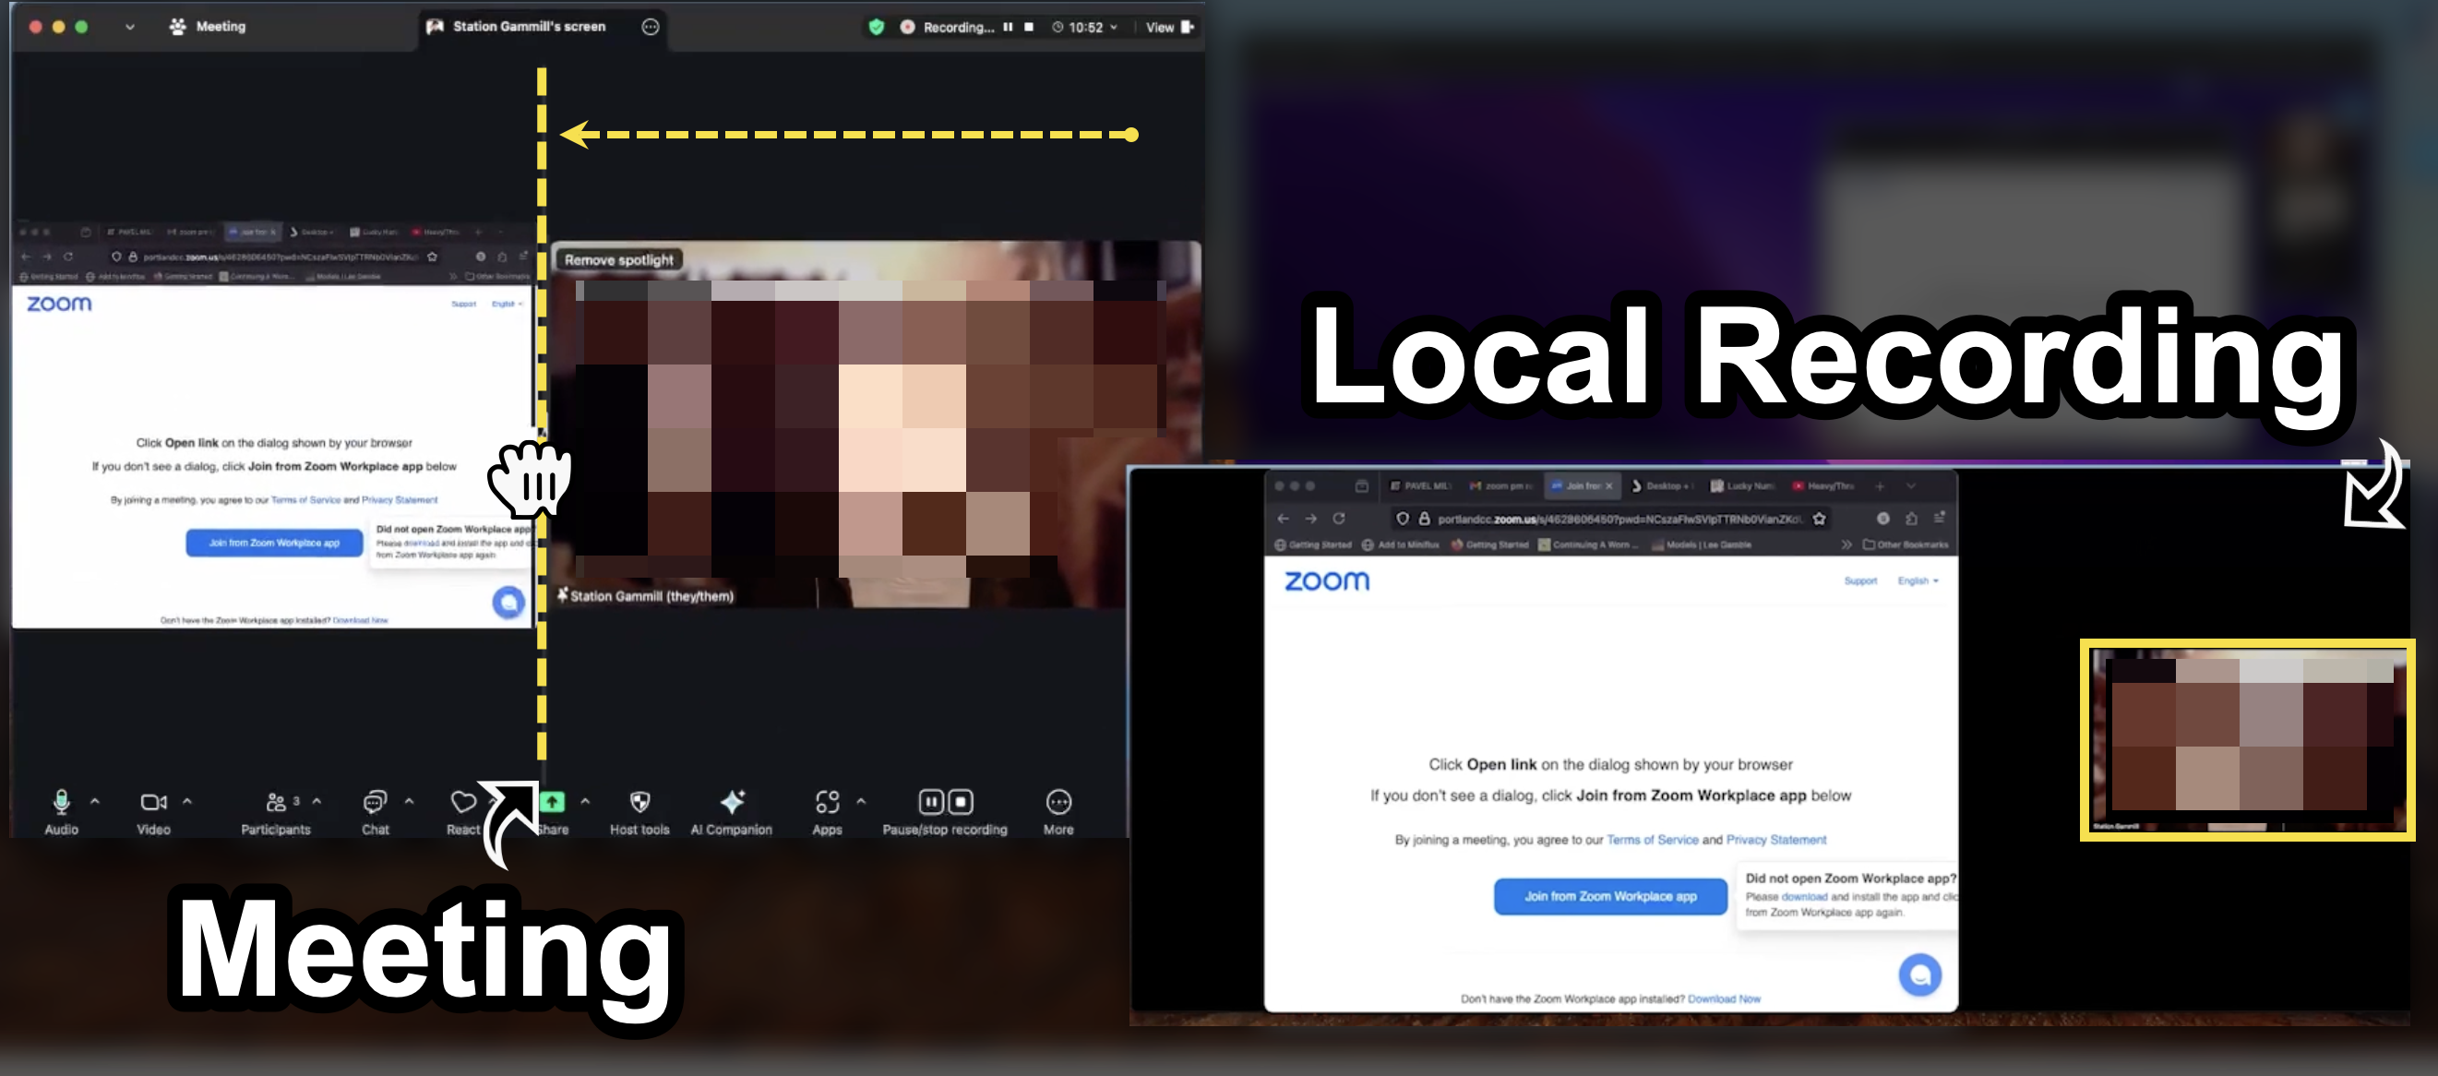2438x1076 pixels.
Task: Open the Apps menu icon
Action: click(826, 803)
